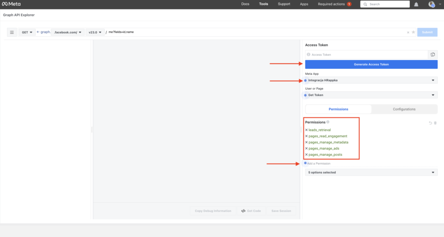444x237 pixels.
Task: Delete permissions using trash icon
Action: [x=435, y=123]
